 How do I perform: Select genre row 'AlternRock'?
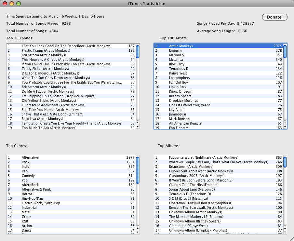point(71,185)
